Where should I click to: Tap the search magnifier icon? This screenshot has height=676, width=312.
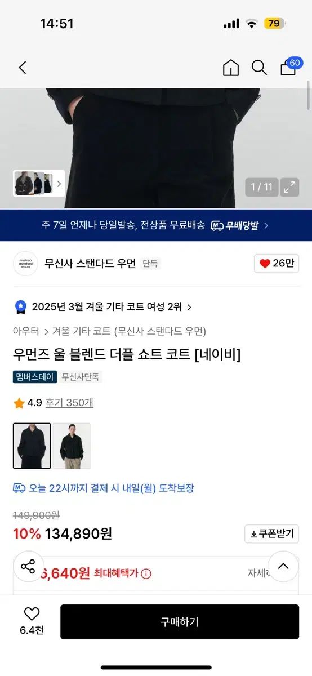(x=259, y=68)
